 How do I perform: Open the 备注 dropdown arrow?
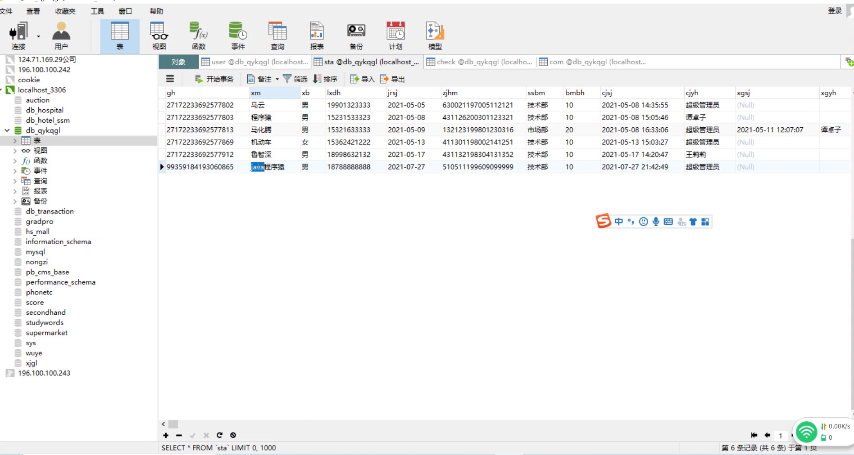277,80
